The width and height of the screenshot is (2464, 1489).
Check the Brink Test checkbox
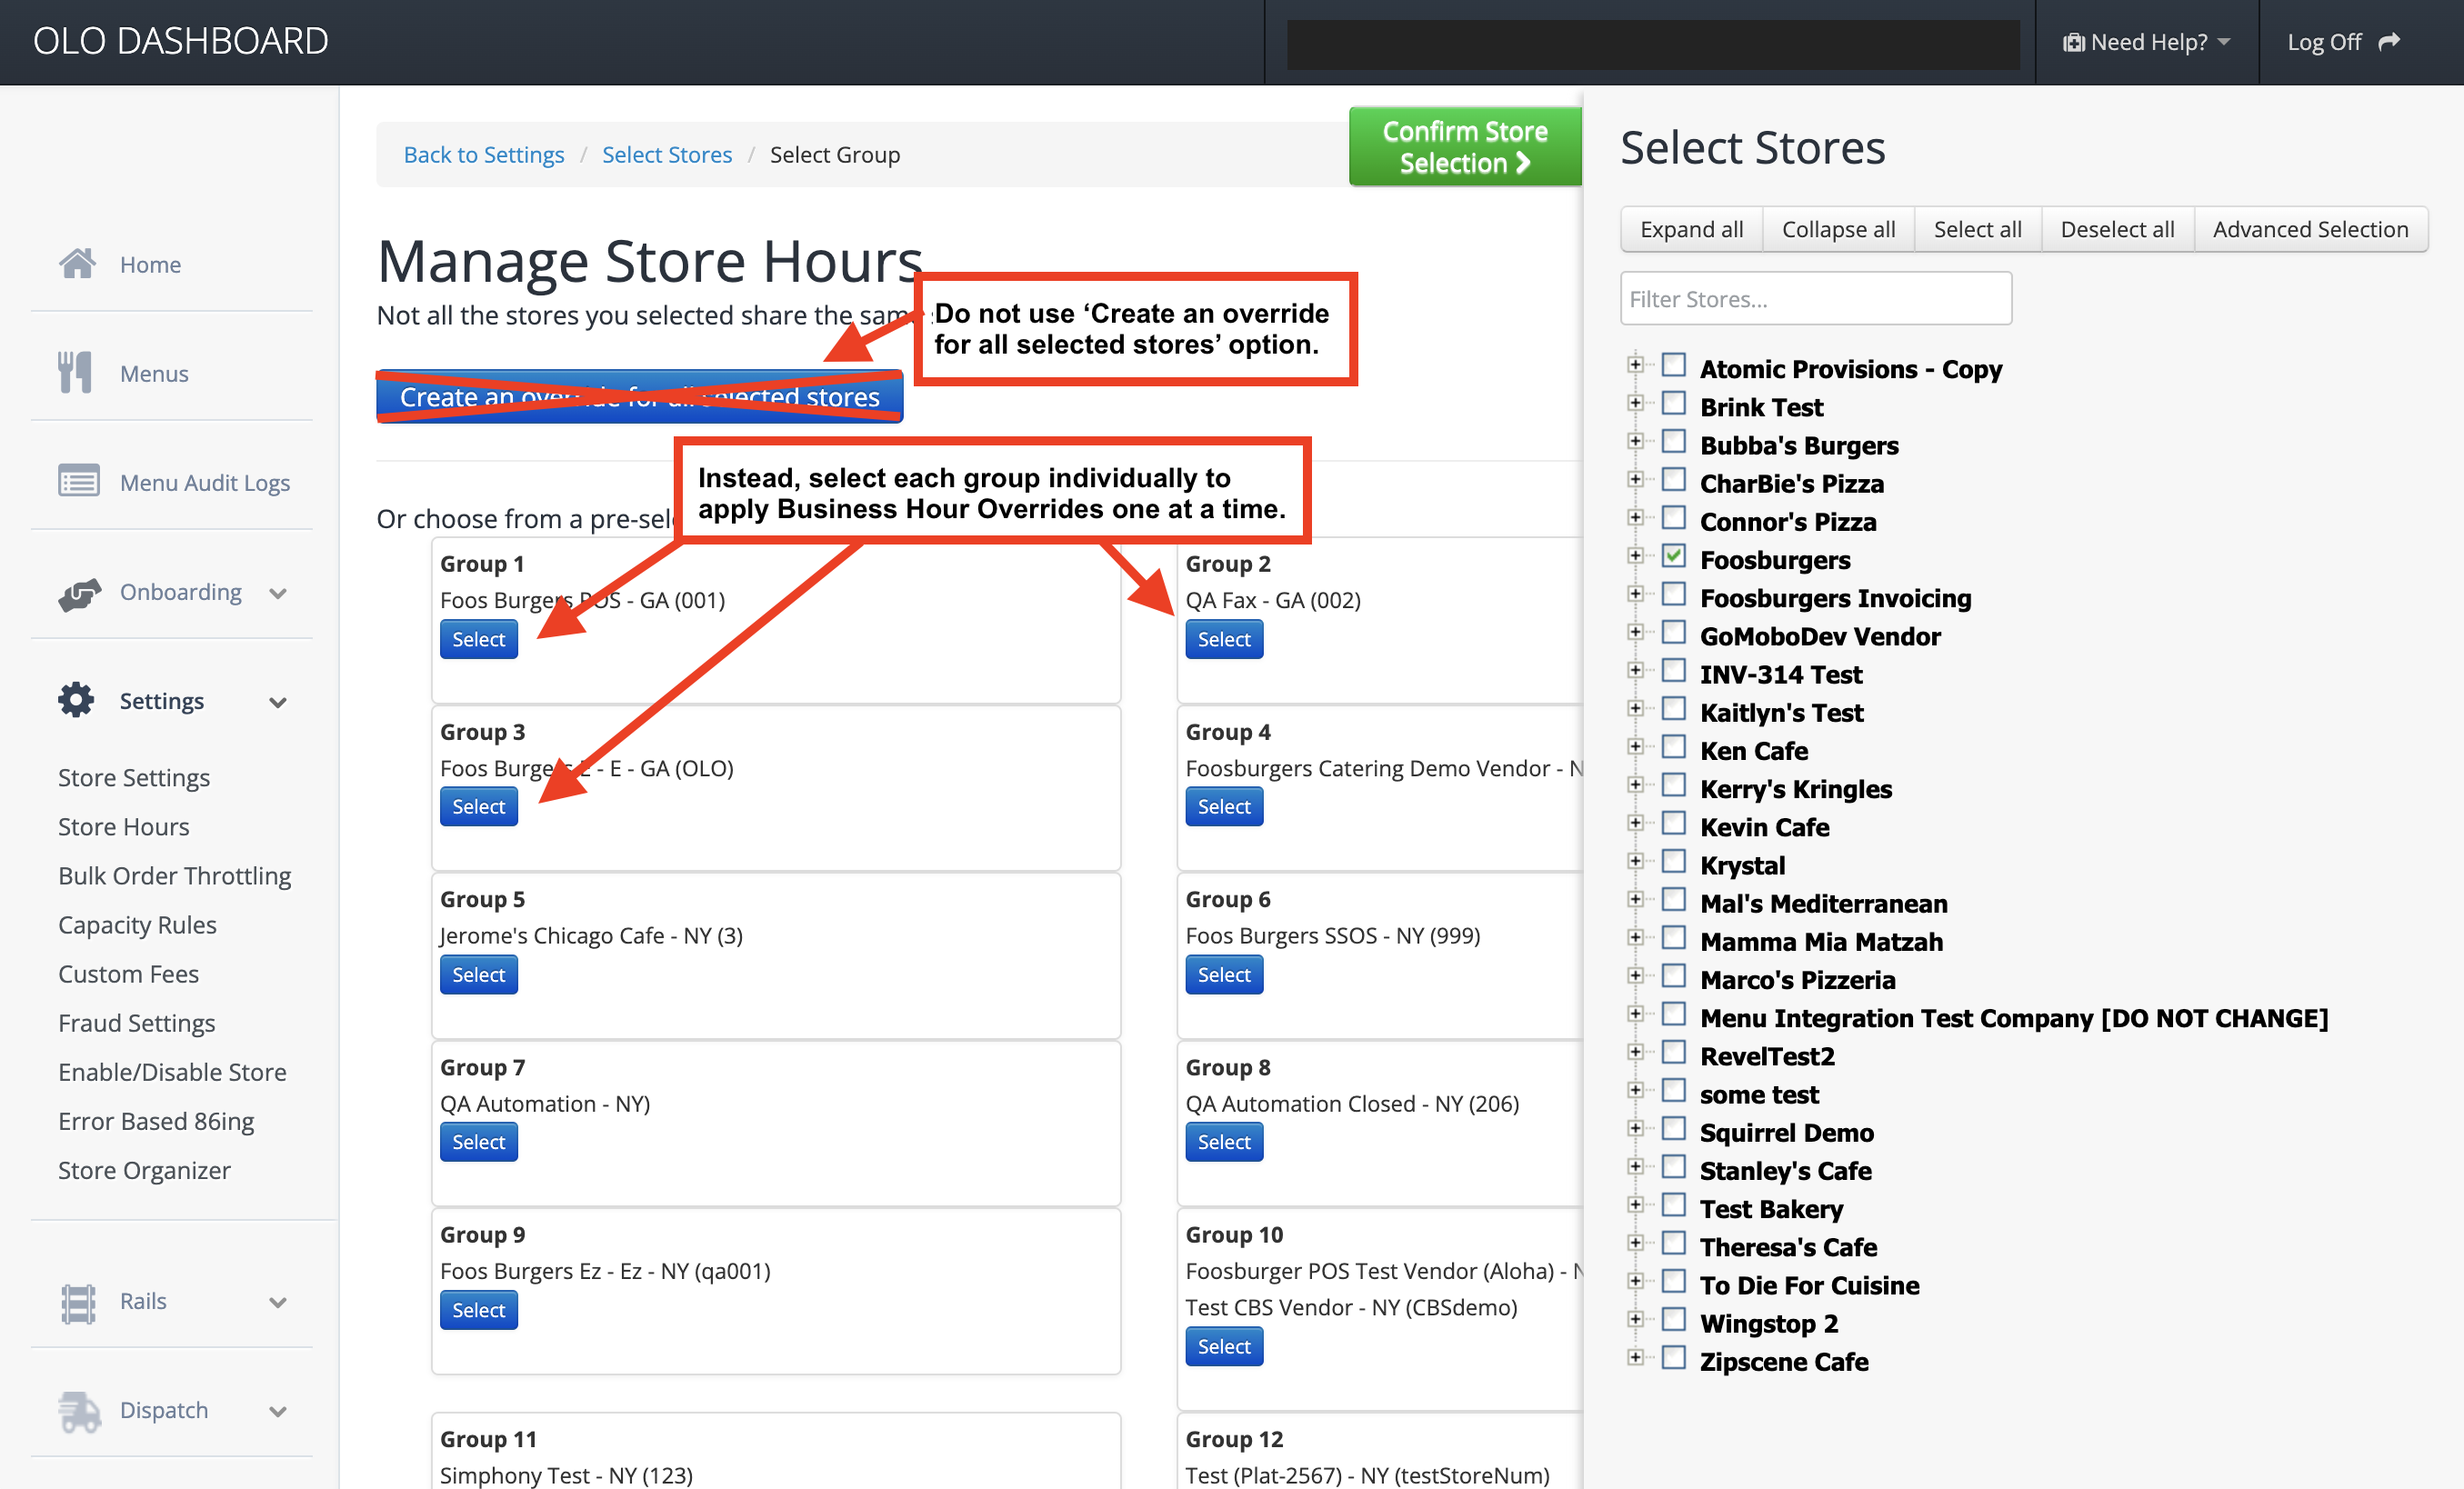click(1673, 404)
